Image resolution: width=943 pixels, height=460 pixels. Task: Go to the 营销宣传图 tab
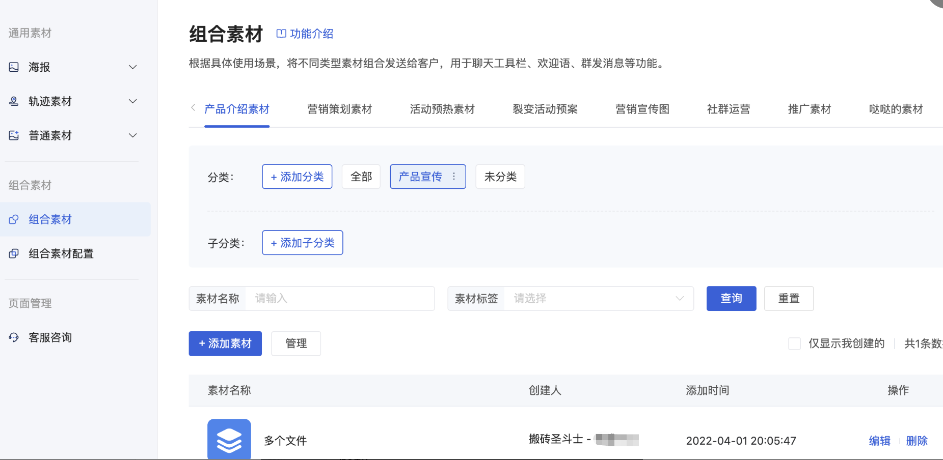(x=642, y=109)
